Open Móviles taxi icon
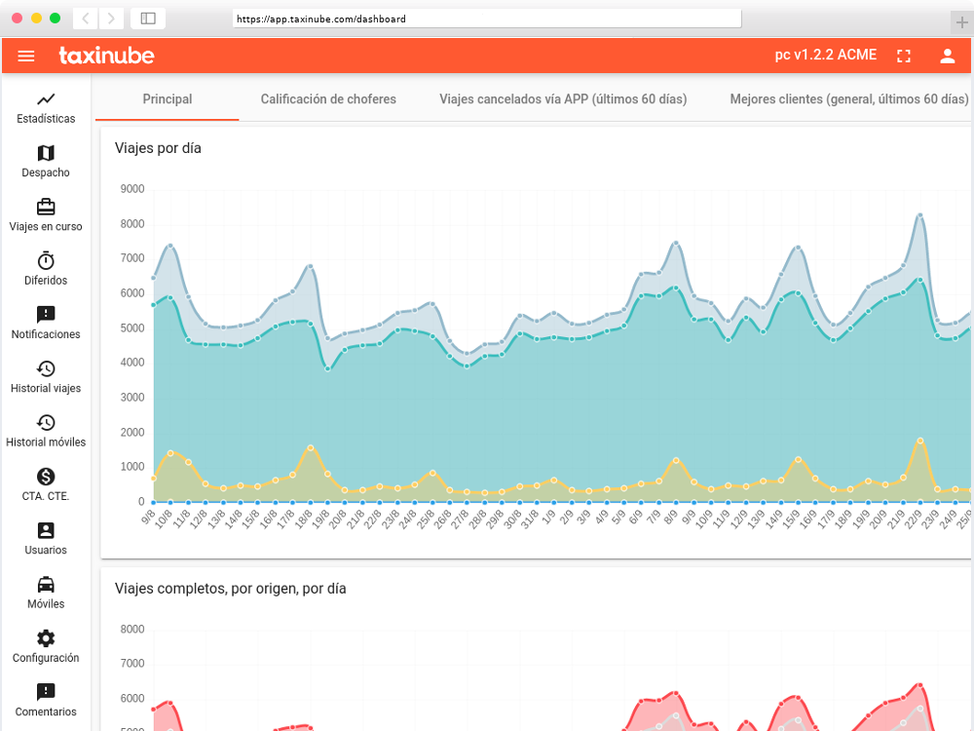 pyautogui.click(x=46, y=585)
